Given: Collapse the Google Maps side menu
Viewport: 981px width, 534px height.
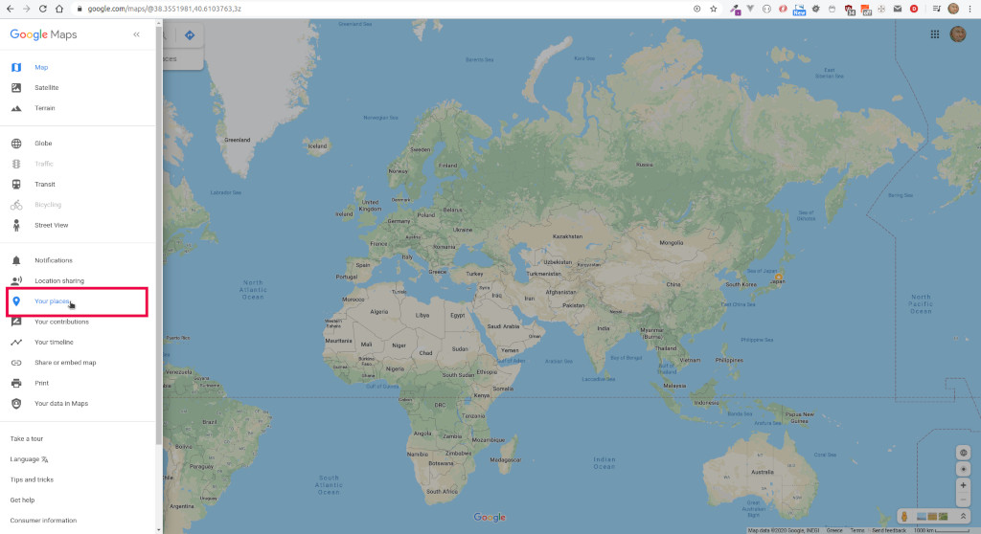Looking at the screenshot, I should point(136,34).
